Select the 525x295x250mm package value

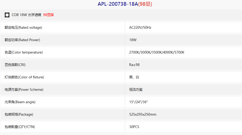pyautogui.click(x=143, y=114)
